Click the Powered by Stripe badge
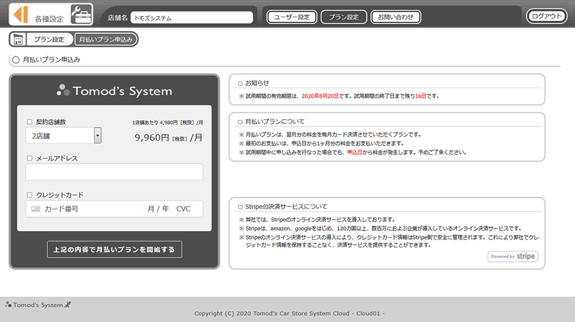 click(512, 256)
